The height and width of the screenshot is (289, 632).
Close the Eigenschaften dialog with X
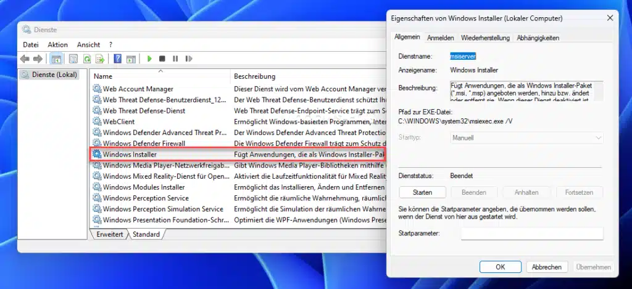[610, 18]
